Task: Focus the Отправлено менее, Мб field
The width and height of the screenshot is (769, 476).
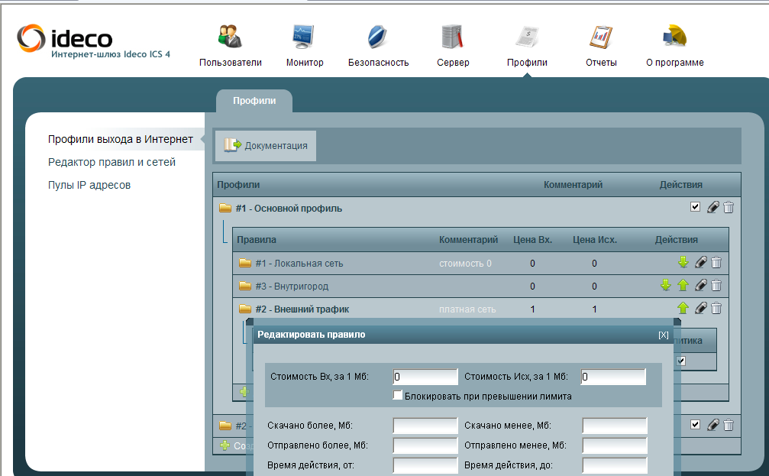Action: 615,445
